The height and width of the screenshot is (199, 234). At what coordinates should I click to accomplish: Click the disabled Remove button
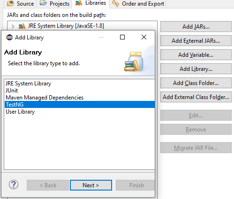196,130
